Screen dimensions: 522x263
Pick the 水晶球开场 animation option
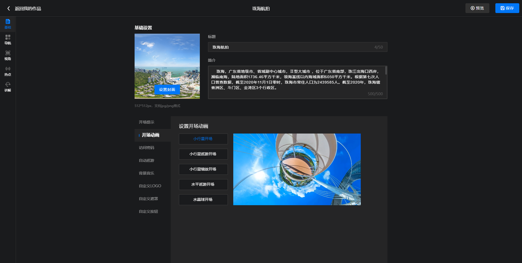pos(203,200)
